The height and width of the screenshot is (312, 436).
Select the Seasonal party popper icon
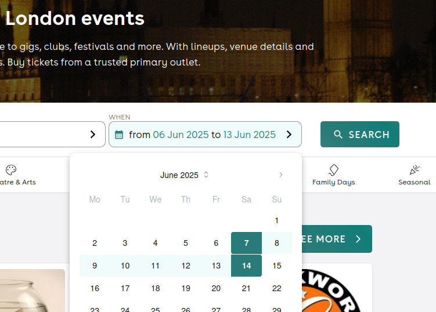pos(415,170)
